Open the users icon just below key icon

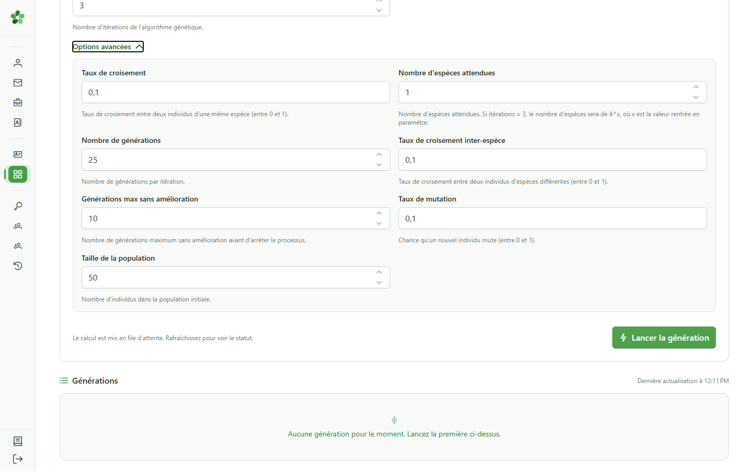[x=18, y=226]
